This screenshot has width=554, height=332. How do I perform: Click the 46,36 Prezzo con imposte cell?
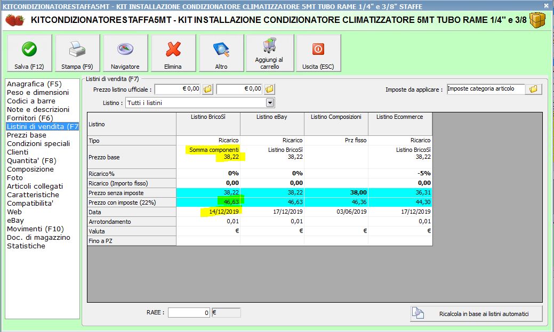[336, 202]
